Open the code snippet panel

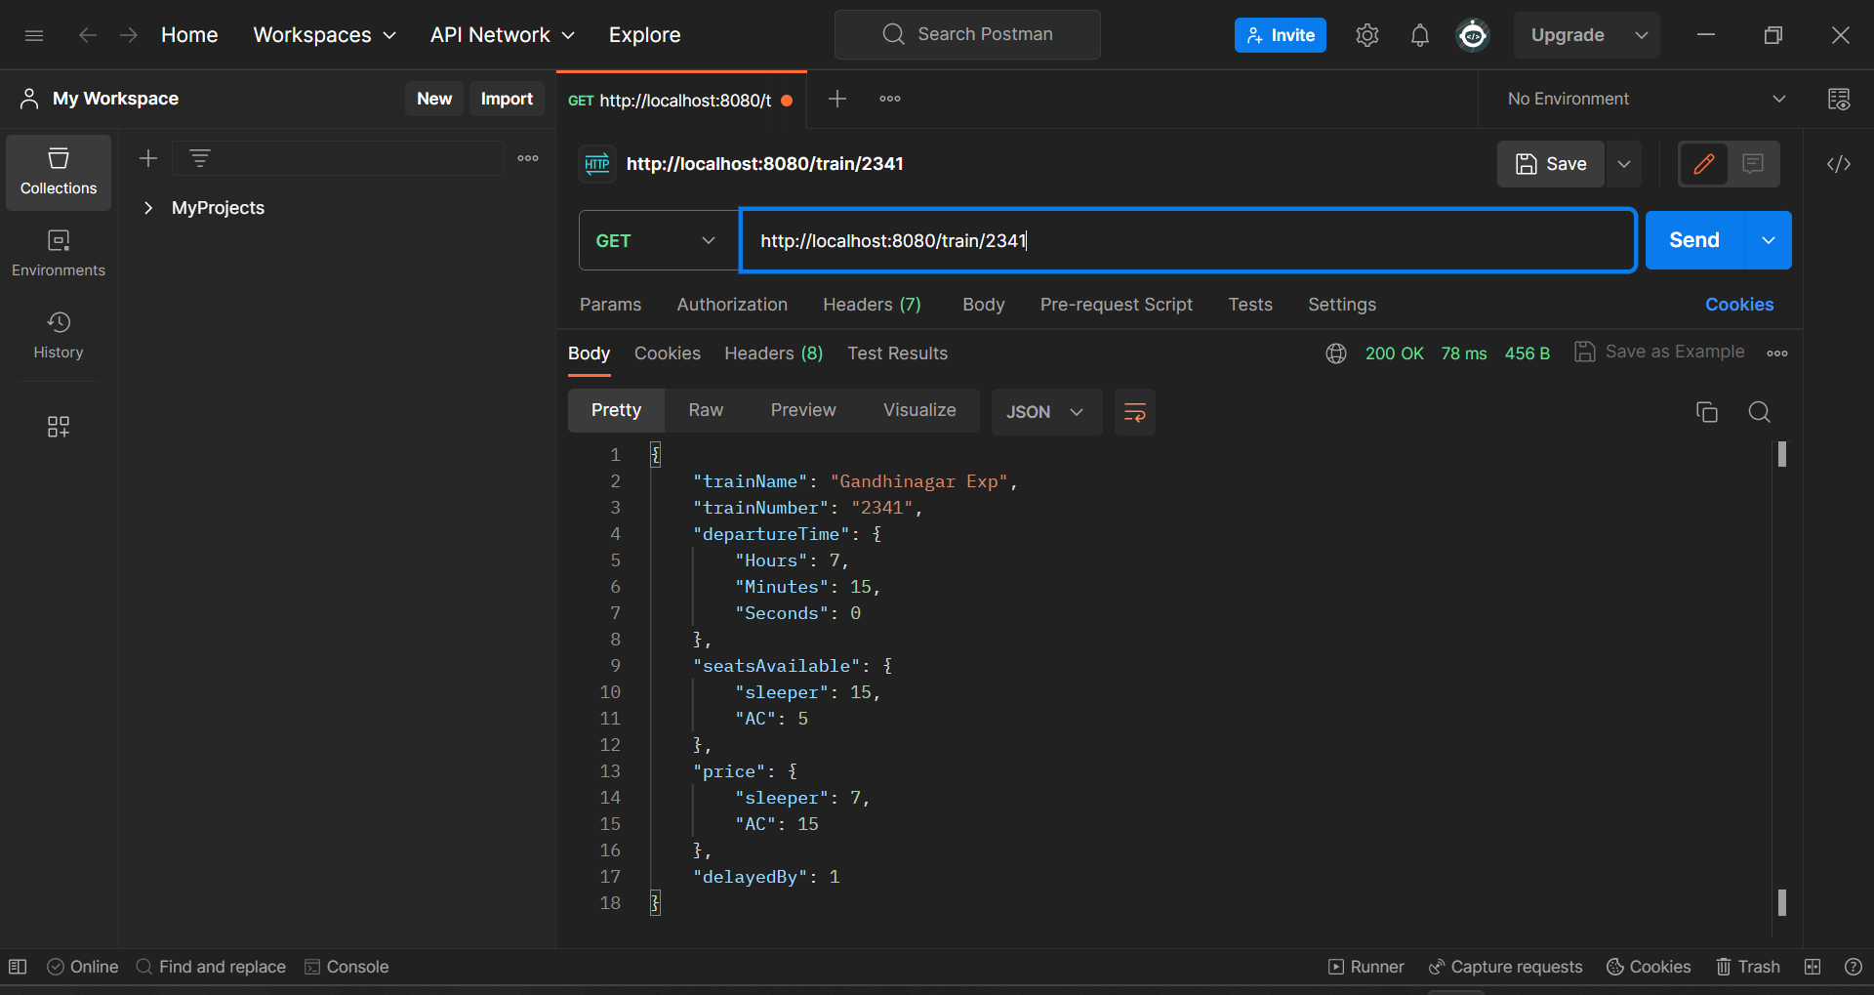pyautogui.click(x=1839, y=164)
